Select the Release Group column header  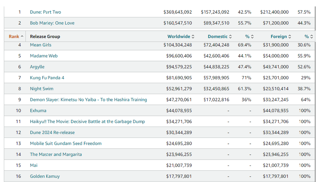[x=45, y=36]
